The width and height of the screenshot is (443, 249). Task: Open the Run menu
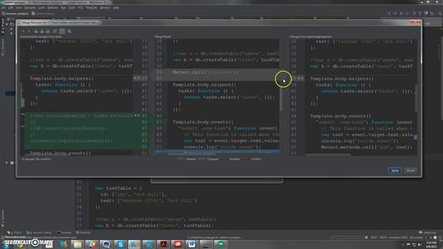tap(63, 8)
